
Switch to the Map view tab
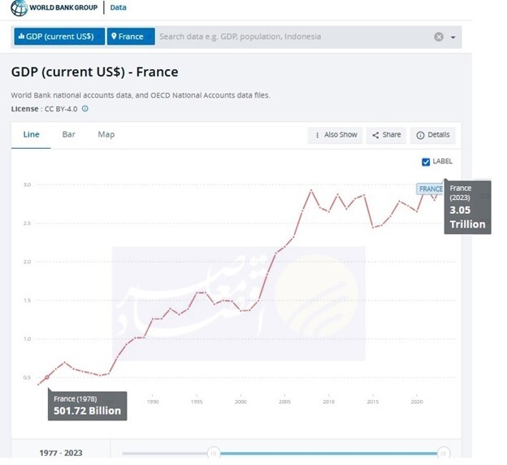pyautogui.click(x=106, y=134)
